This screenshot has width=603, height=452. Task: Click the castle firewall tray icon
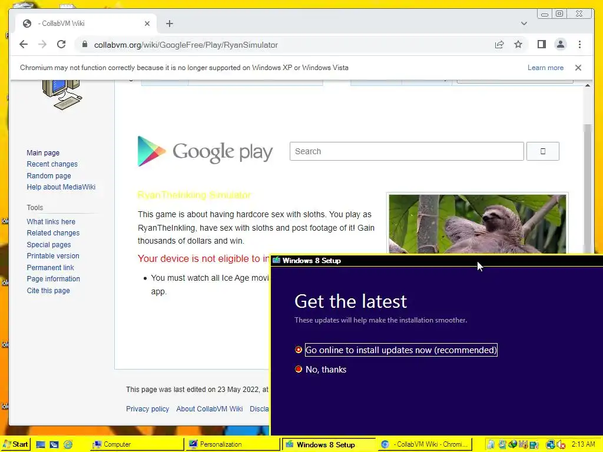(523, 445)
